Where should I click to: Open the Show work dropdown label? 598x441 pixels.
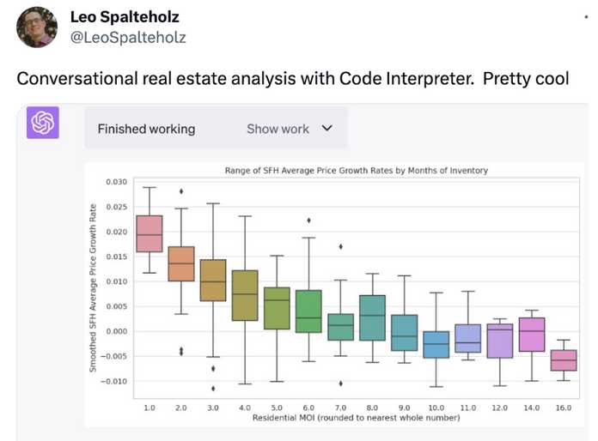[278, 129]
